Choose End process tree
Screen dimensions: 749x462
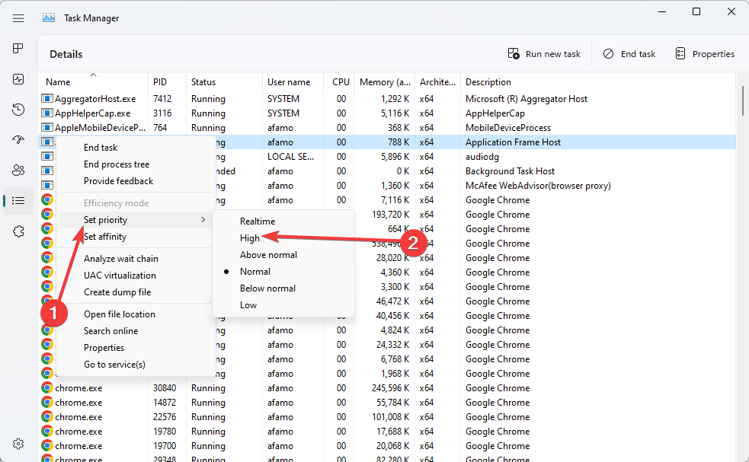click(x=136, y=164)
